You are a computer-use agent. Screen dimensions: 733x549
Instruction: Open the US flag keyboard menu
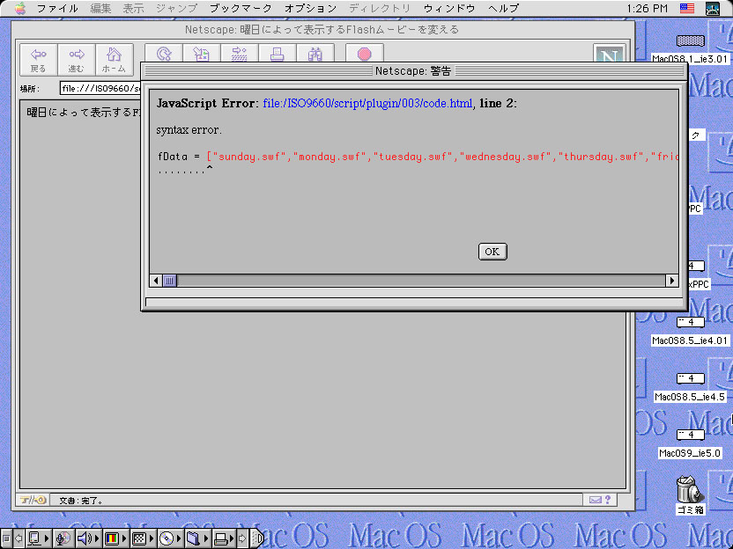pos(687,8)
